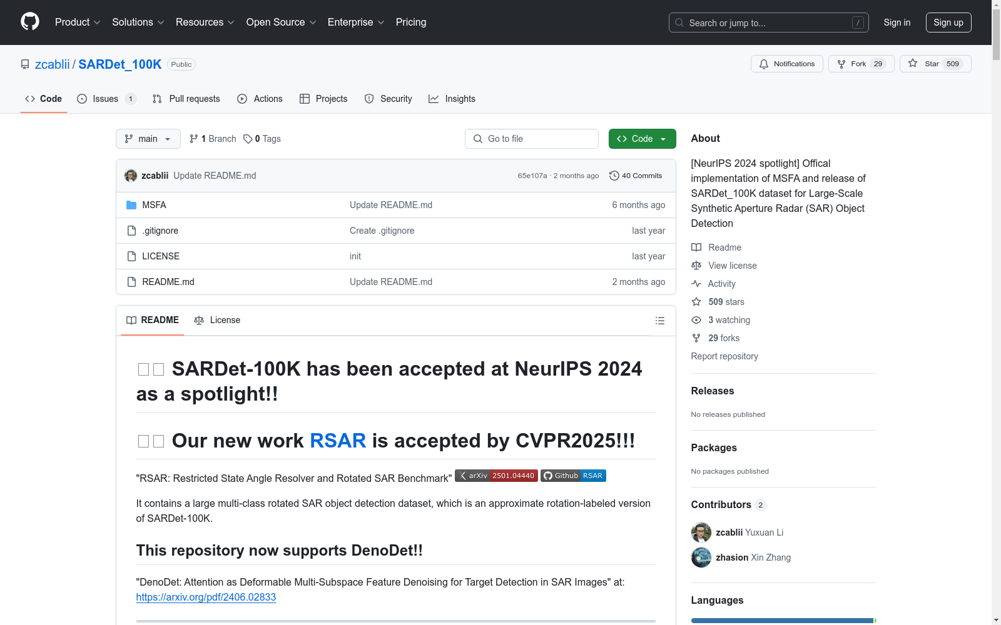Click the Sign up button
1001x625 pixels.
click(948, 22)
